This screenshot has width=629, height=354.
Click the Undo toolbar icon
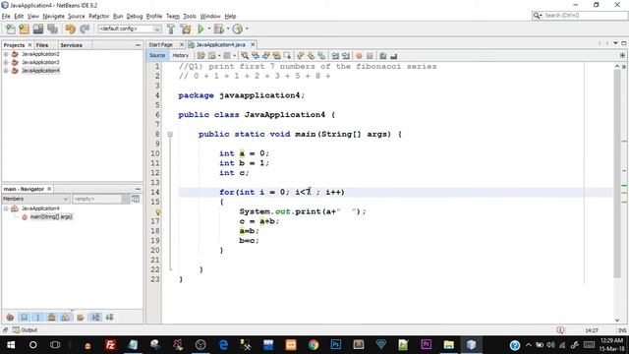coord(70,29)
